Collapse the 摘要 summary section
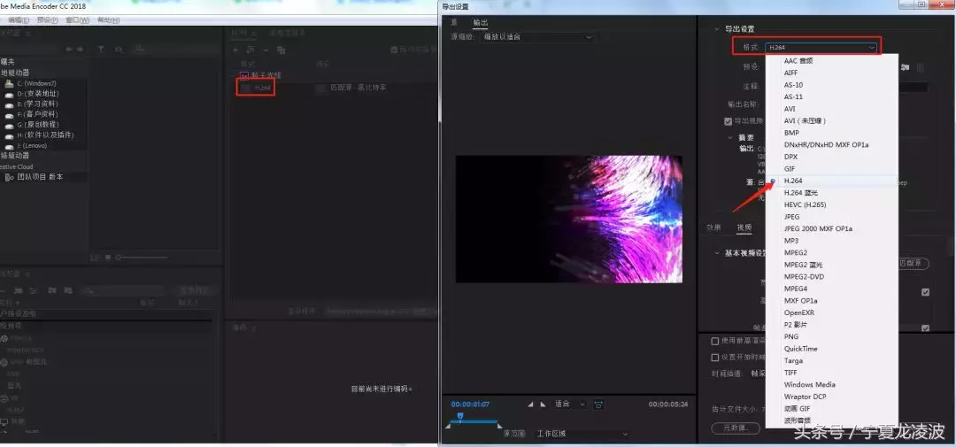 point(729,138)
